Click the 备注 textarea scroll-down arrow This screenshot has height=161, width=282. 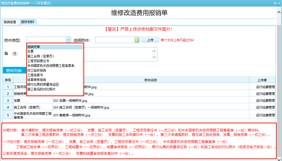154,57
